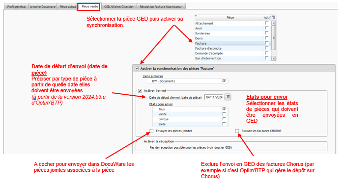Click scroll down arrow of Pièce list
343x188 pixels.
click(x=274, y=58)
